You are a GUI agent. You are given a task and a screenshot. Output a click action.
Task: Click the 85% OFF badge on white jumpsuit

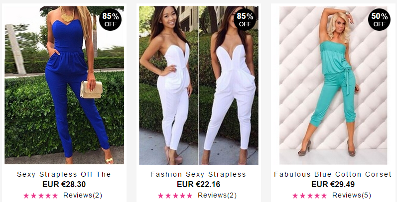coord(245,20)
